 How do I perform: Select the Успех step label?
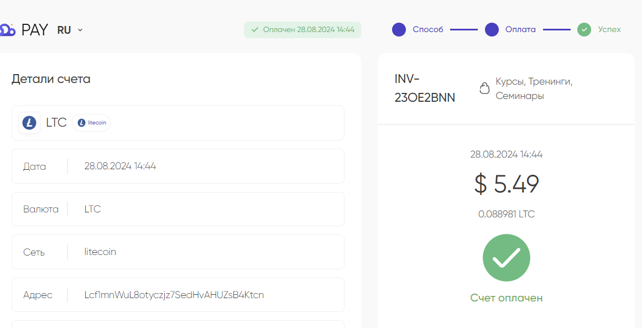[609, 29]
